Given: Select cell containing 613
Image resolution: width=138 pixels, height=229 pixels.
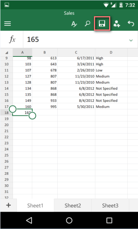Looking at the screenshot, I should 45,58.
